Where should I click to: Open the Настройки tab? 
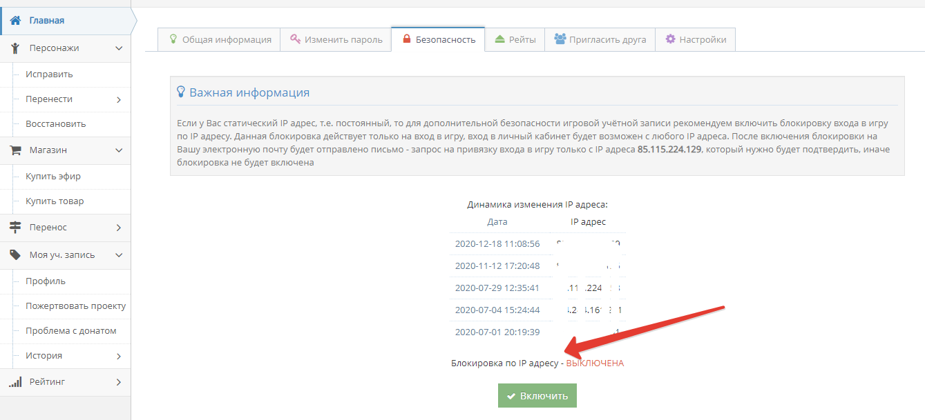coord(695,39)
